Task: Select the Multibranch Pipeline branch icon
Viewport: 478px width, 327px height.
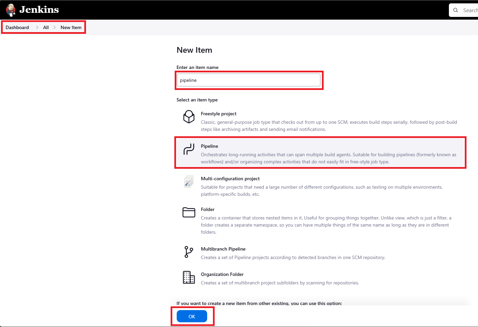Action: pyautogui.click(x=189, y=252)
